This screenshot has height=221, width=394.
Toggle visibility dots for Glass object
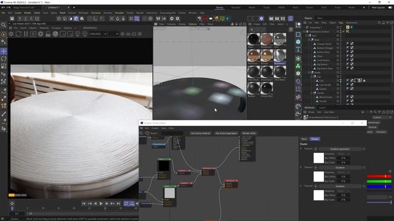pos(340,56)
